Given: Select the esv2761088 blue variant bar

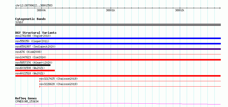Looking at the screenshot, I should click(x=118, y=38).
